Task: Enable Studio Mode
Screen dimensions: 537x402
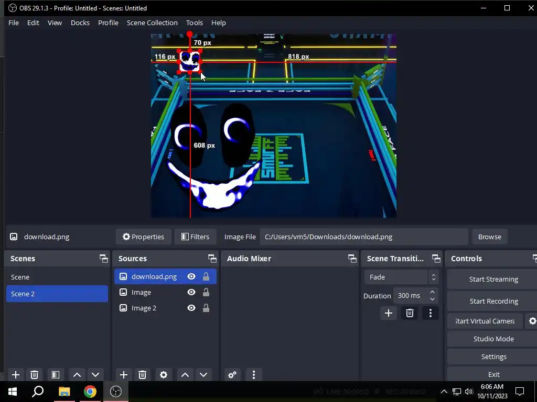Action: [x=493, y=339]
